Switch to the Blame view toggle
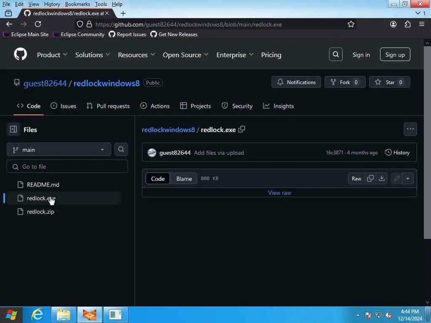 point(184,178)
